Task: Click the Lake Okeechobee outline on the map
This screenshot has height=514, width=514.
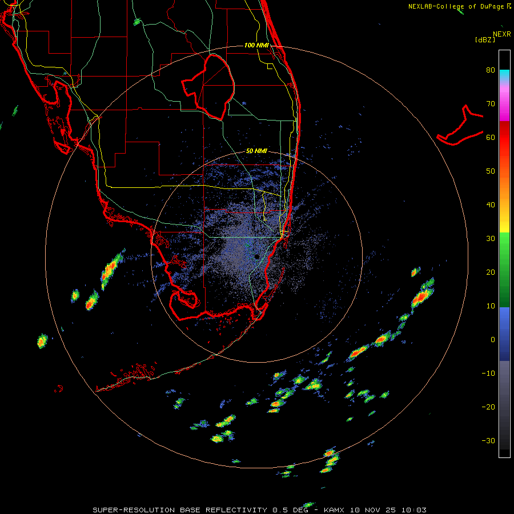Action: (x=208, y=87)
